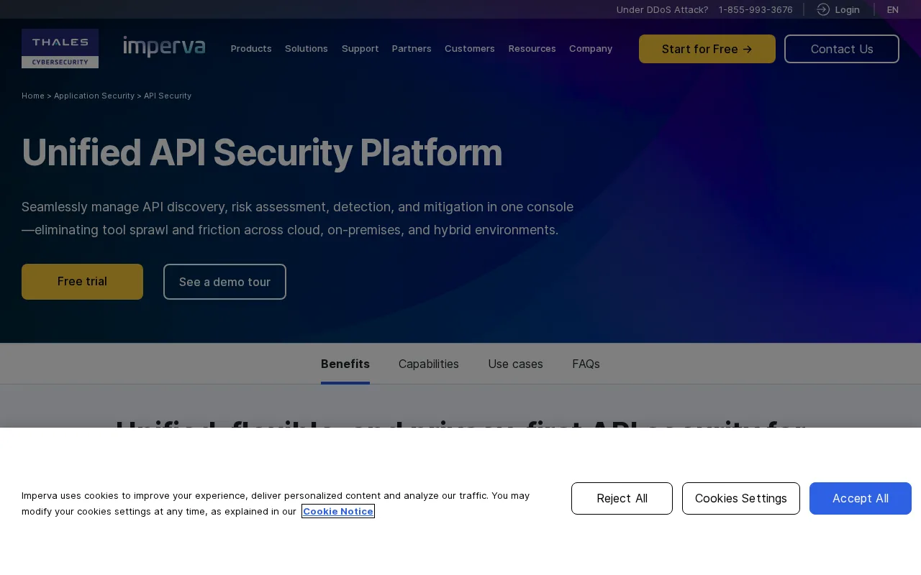Click the Free trial button

click(x=82, y=282)
